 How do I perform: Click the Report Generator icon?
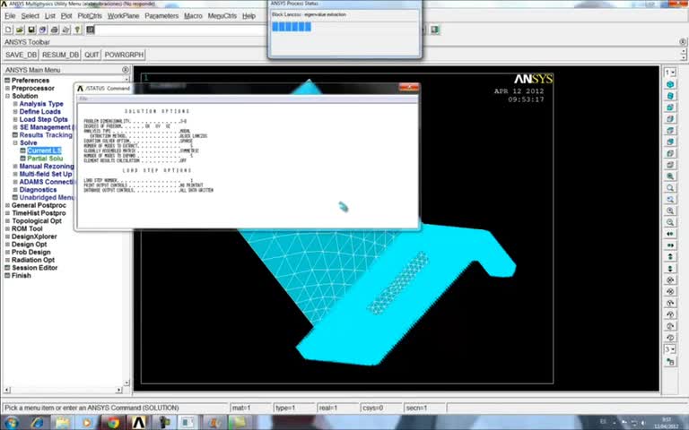click(65, 30)
